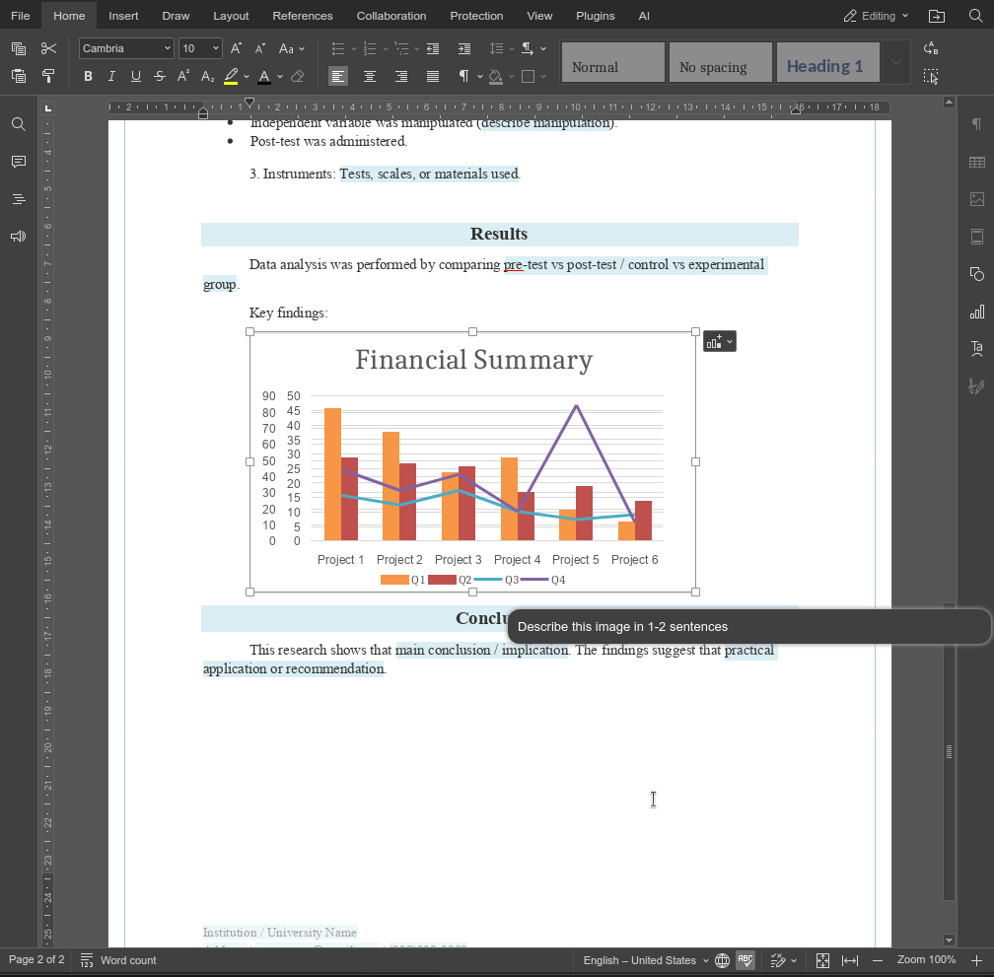Toggle nonprinting characters paragraph mark
The width and height of the screenshot is (994, 977).
(x=463, y=76)
